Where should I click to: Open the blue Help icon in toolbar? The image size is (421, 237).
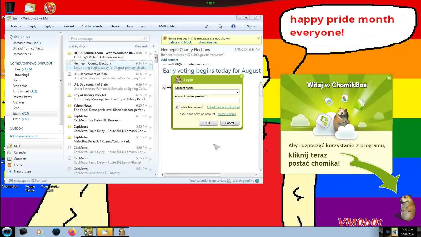click(x=233, y=26)
